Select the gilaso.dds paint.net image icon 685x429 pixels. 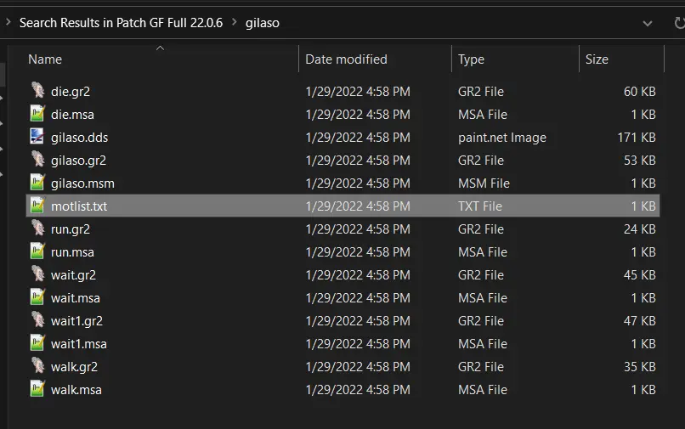(37, 137)
